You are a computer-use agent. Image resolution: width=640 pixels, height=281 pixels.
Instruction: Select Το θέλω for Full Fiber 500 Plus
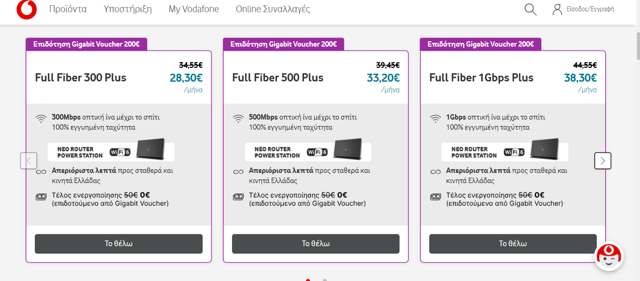coord(316,244)
